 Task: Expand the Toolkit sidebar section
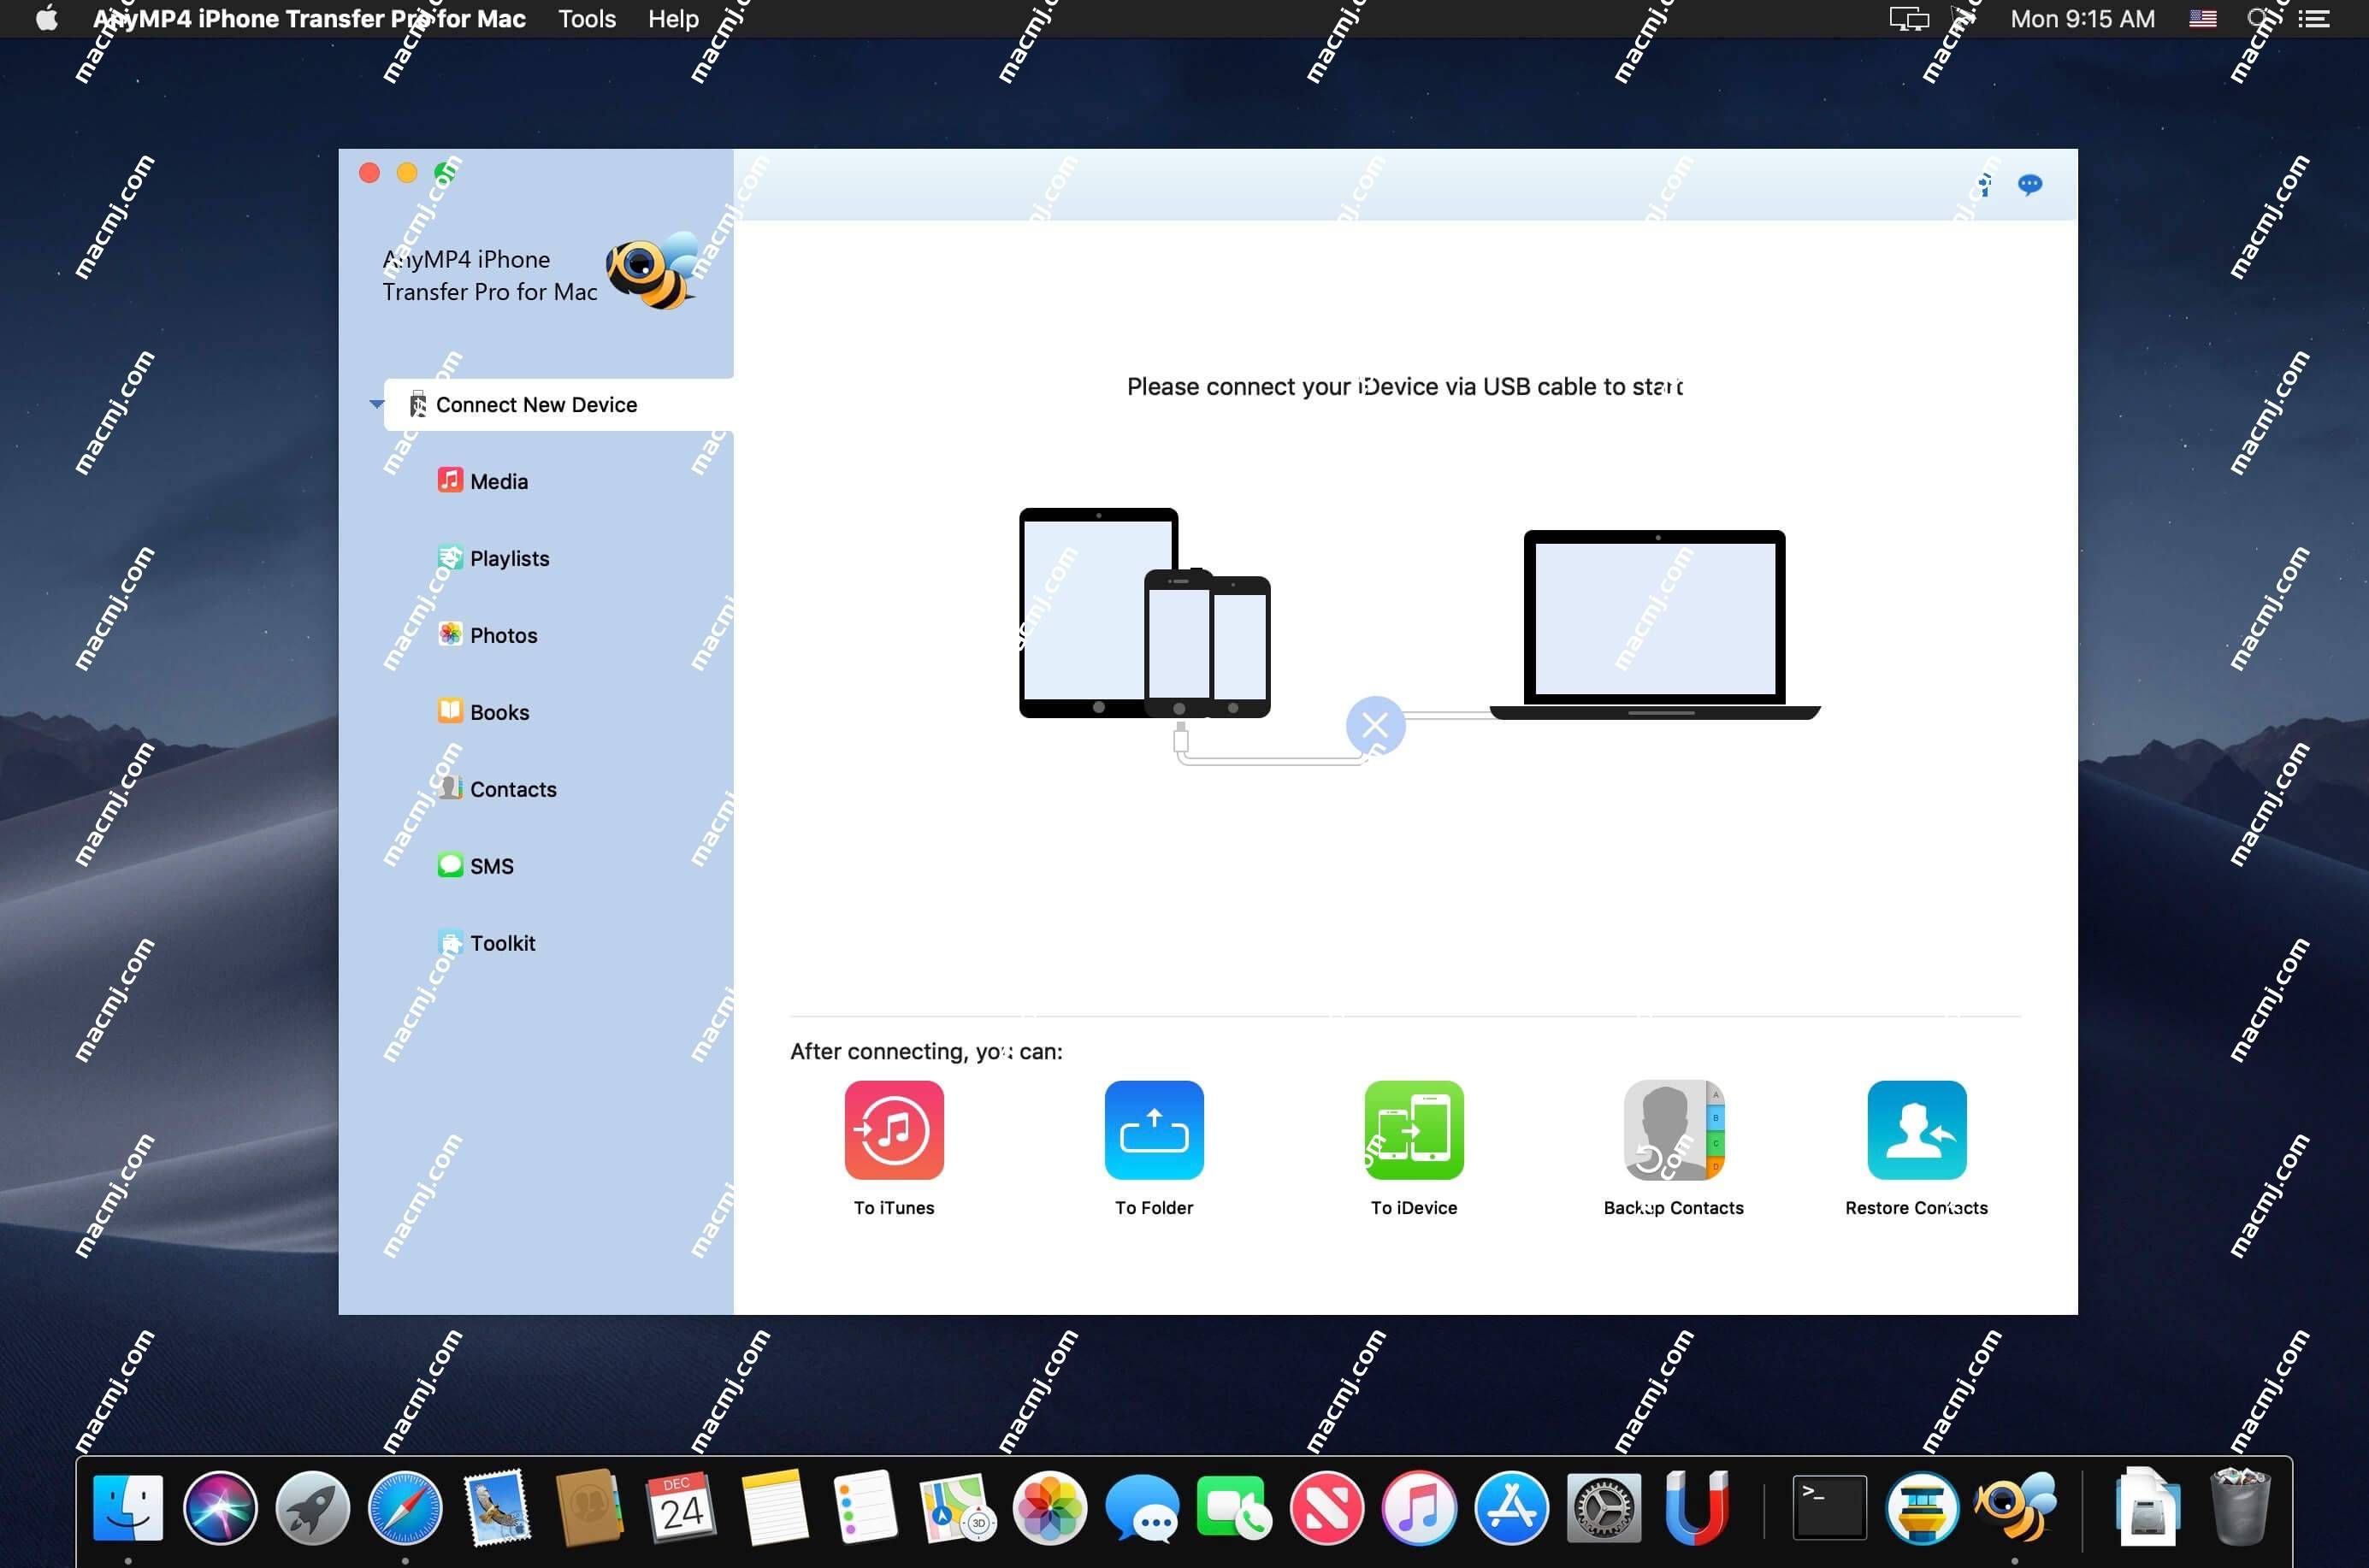(504, 943)
